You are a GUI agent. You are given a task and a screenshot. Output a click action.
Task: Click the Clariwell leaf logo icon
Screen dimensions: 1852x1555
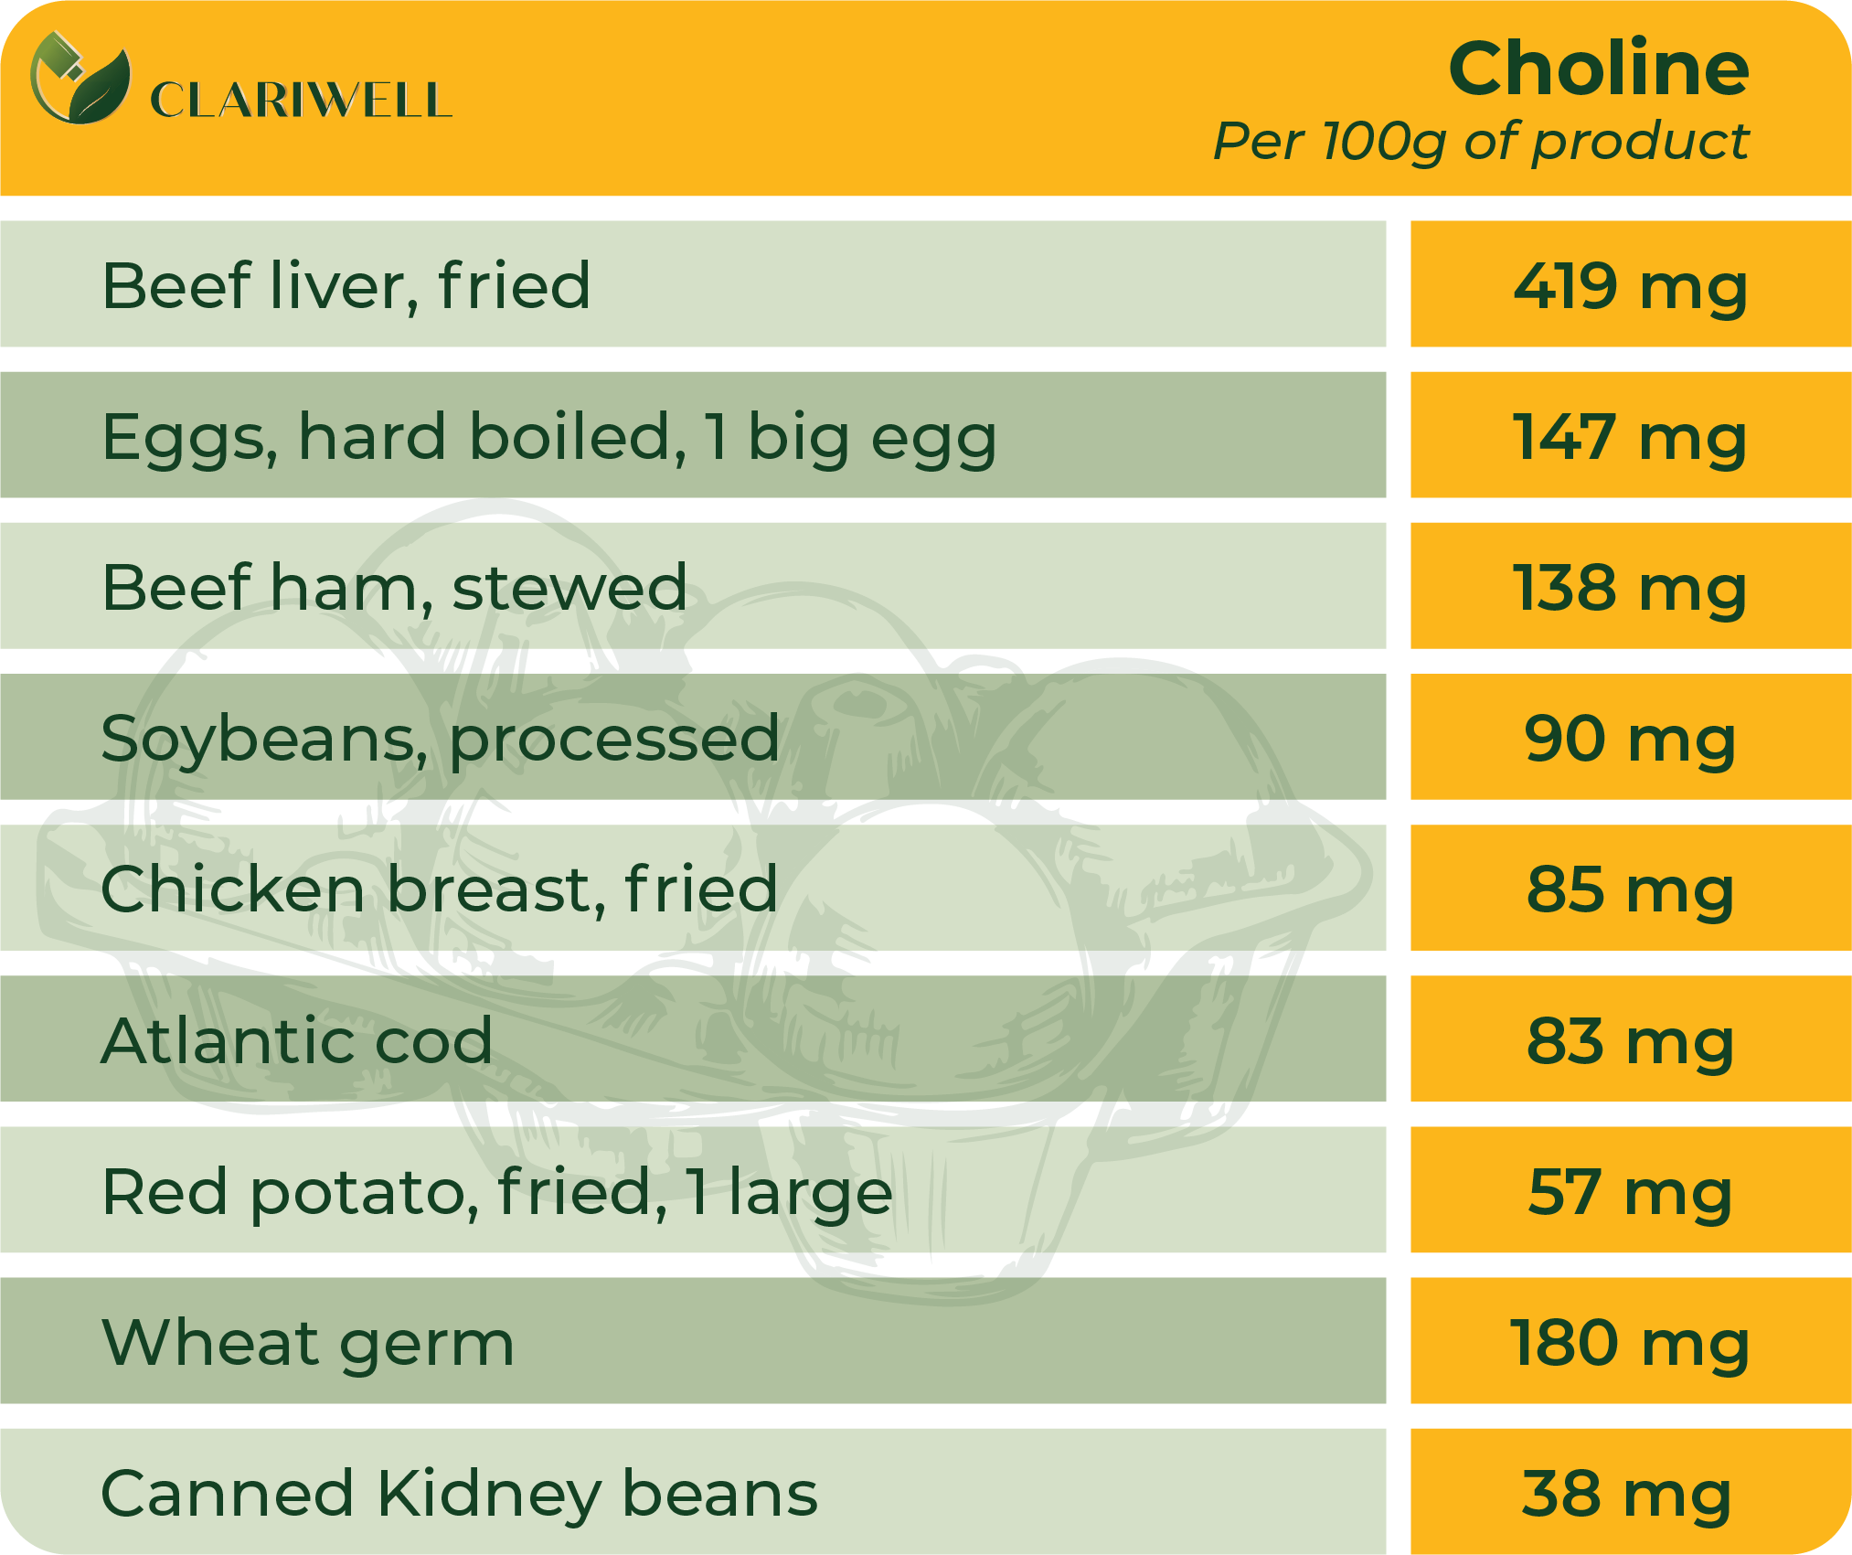coord(80,78)
